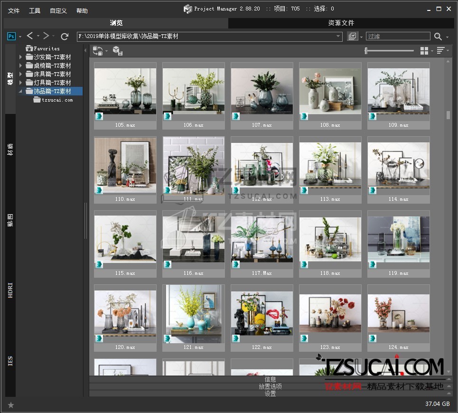Viewport: 458px width, 413px height.
Task: Go back with the left arrow
Action: (x=30, y=36)
